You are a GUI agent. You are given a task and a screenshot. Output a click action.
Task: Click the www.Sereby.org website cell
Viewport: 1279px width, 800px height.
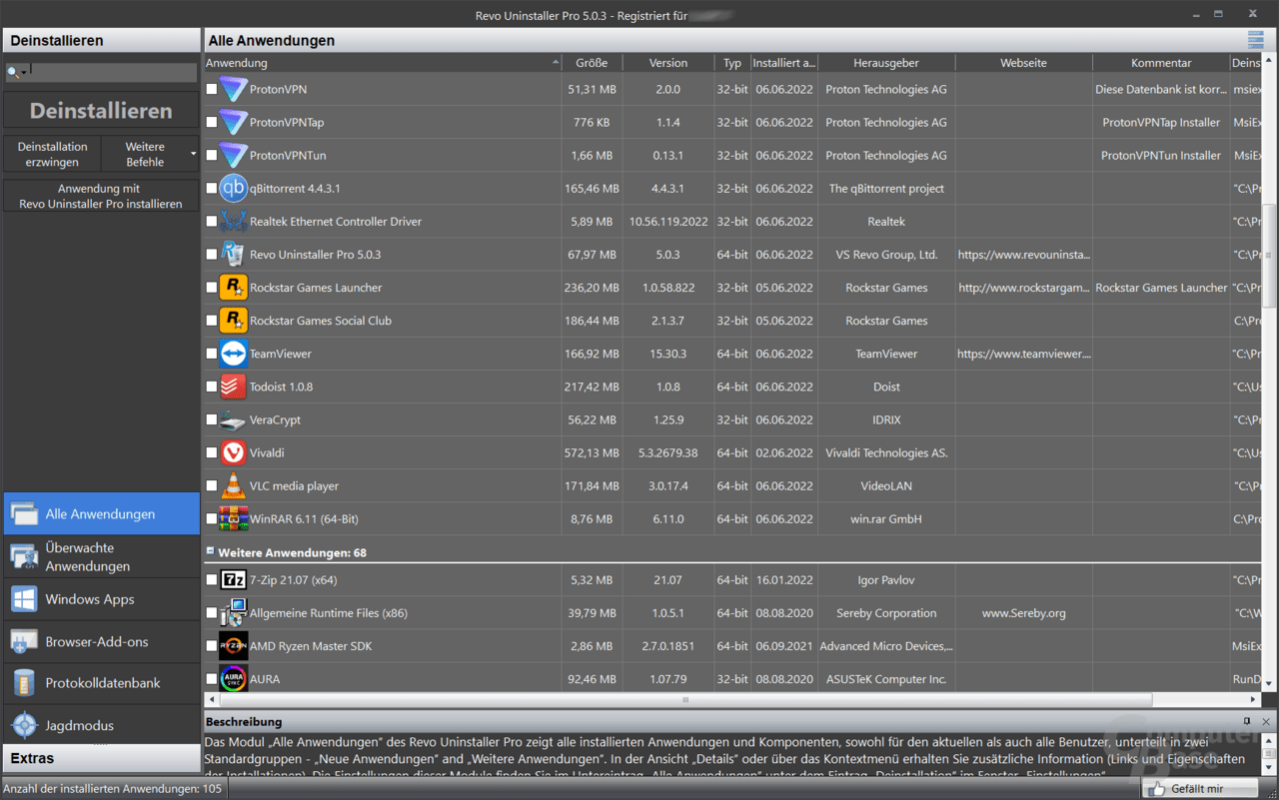pos(1023,612)
